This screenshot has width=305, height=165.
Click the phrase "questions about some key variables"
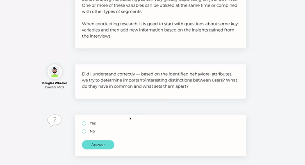(160, 27)
